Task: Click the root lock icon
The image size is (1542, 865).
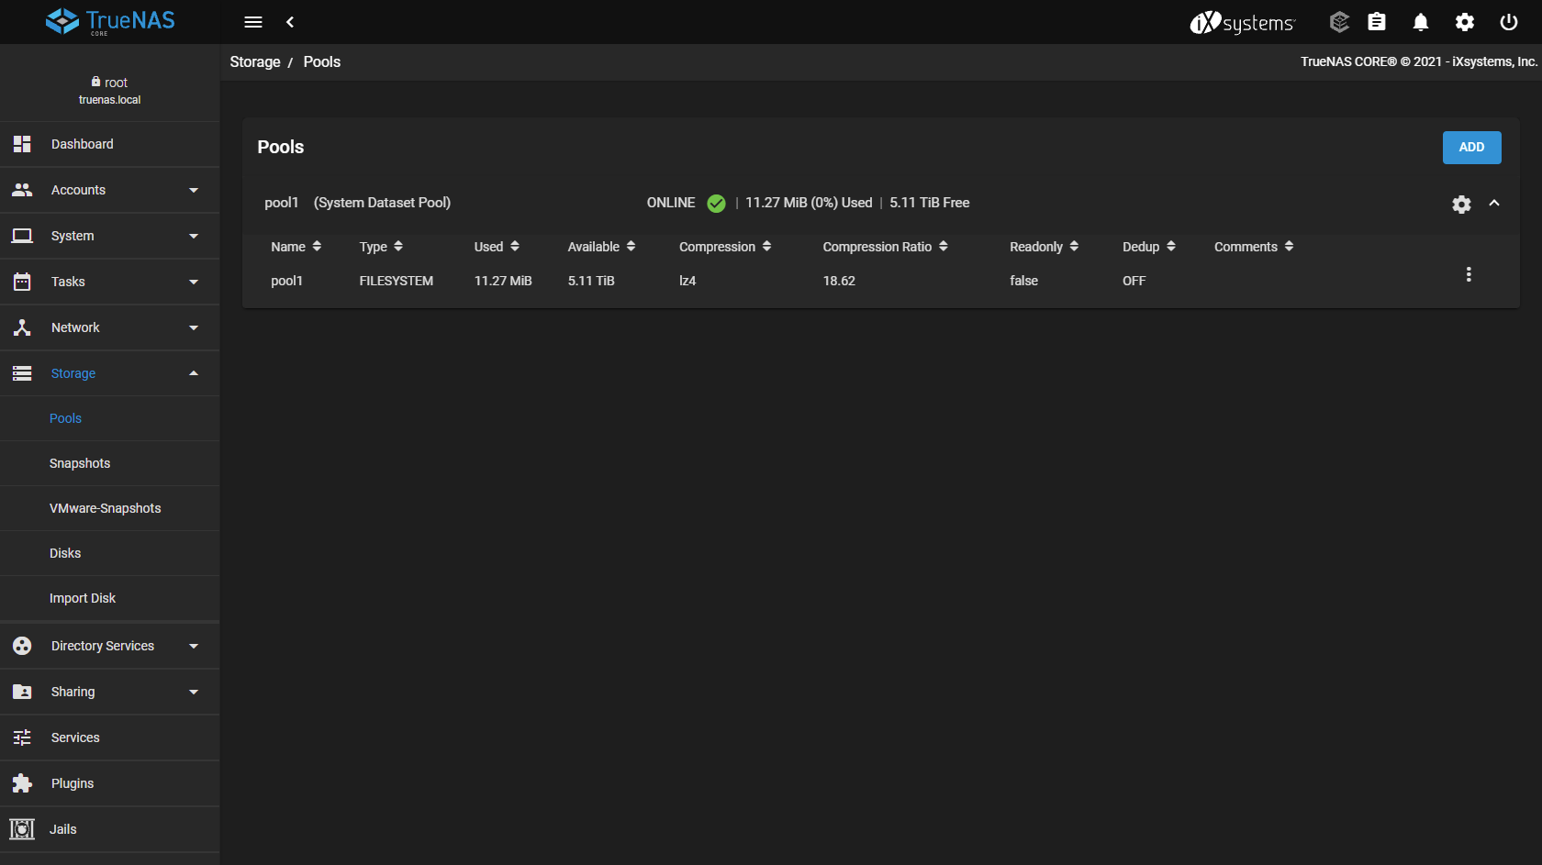Action: click(x=95, y=82)
